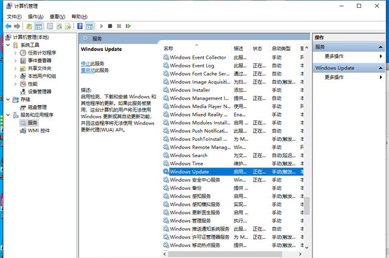Click the scroll up arrow of services list
Screen dimensions: 389x258
click(307, 47)
